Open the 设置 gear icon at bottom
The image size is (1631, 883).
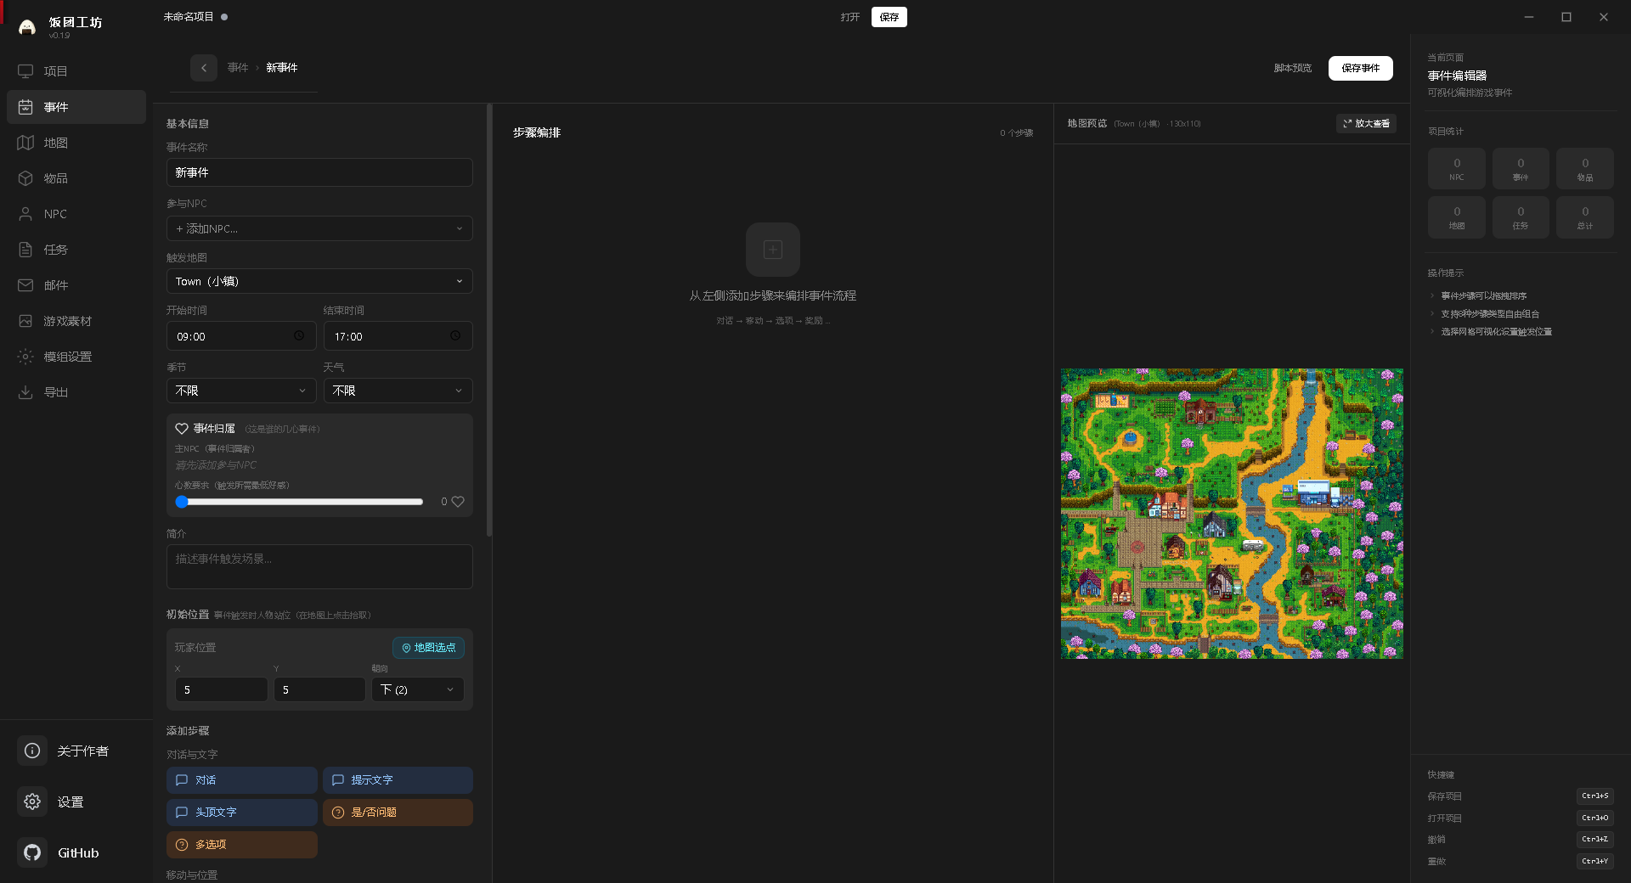coord(32,801)
